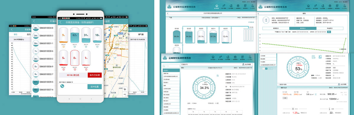354x115 pixels.
Task: Go back using arrow on center phone header
Action: tap(60, 22)
